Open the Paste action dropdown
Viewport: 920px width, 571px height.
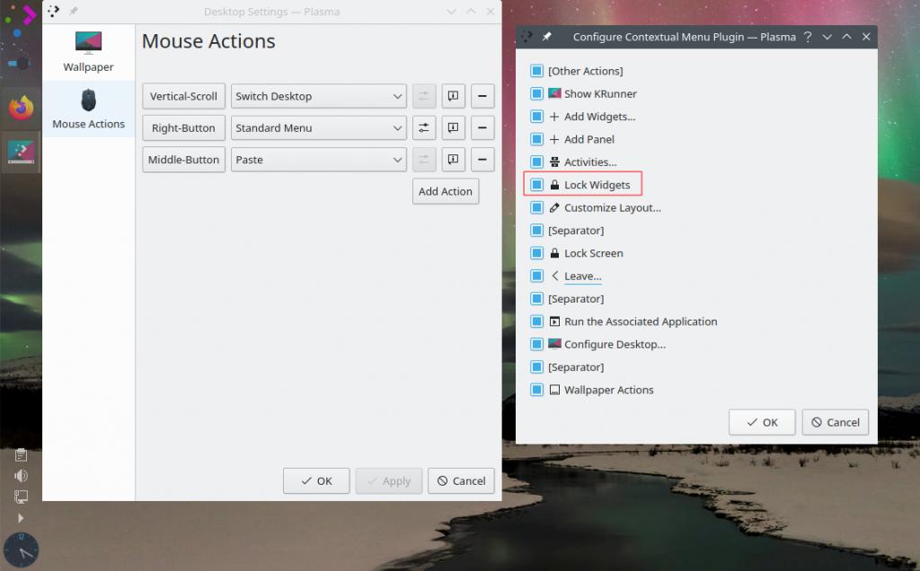click(319, 160)
